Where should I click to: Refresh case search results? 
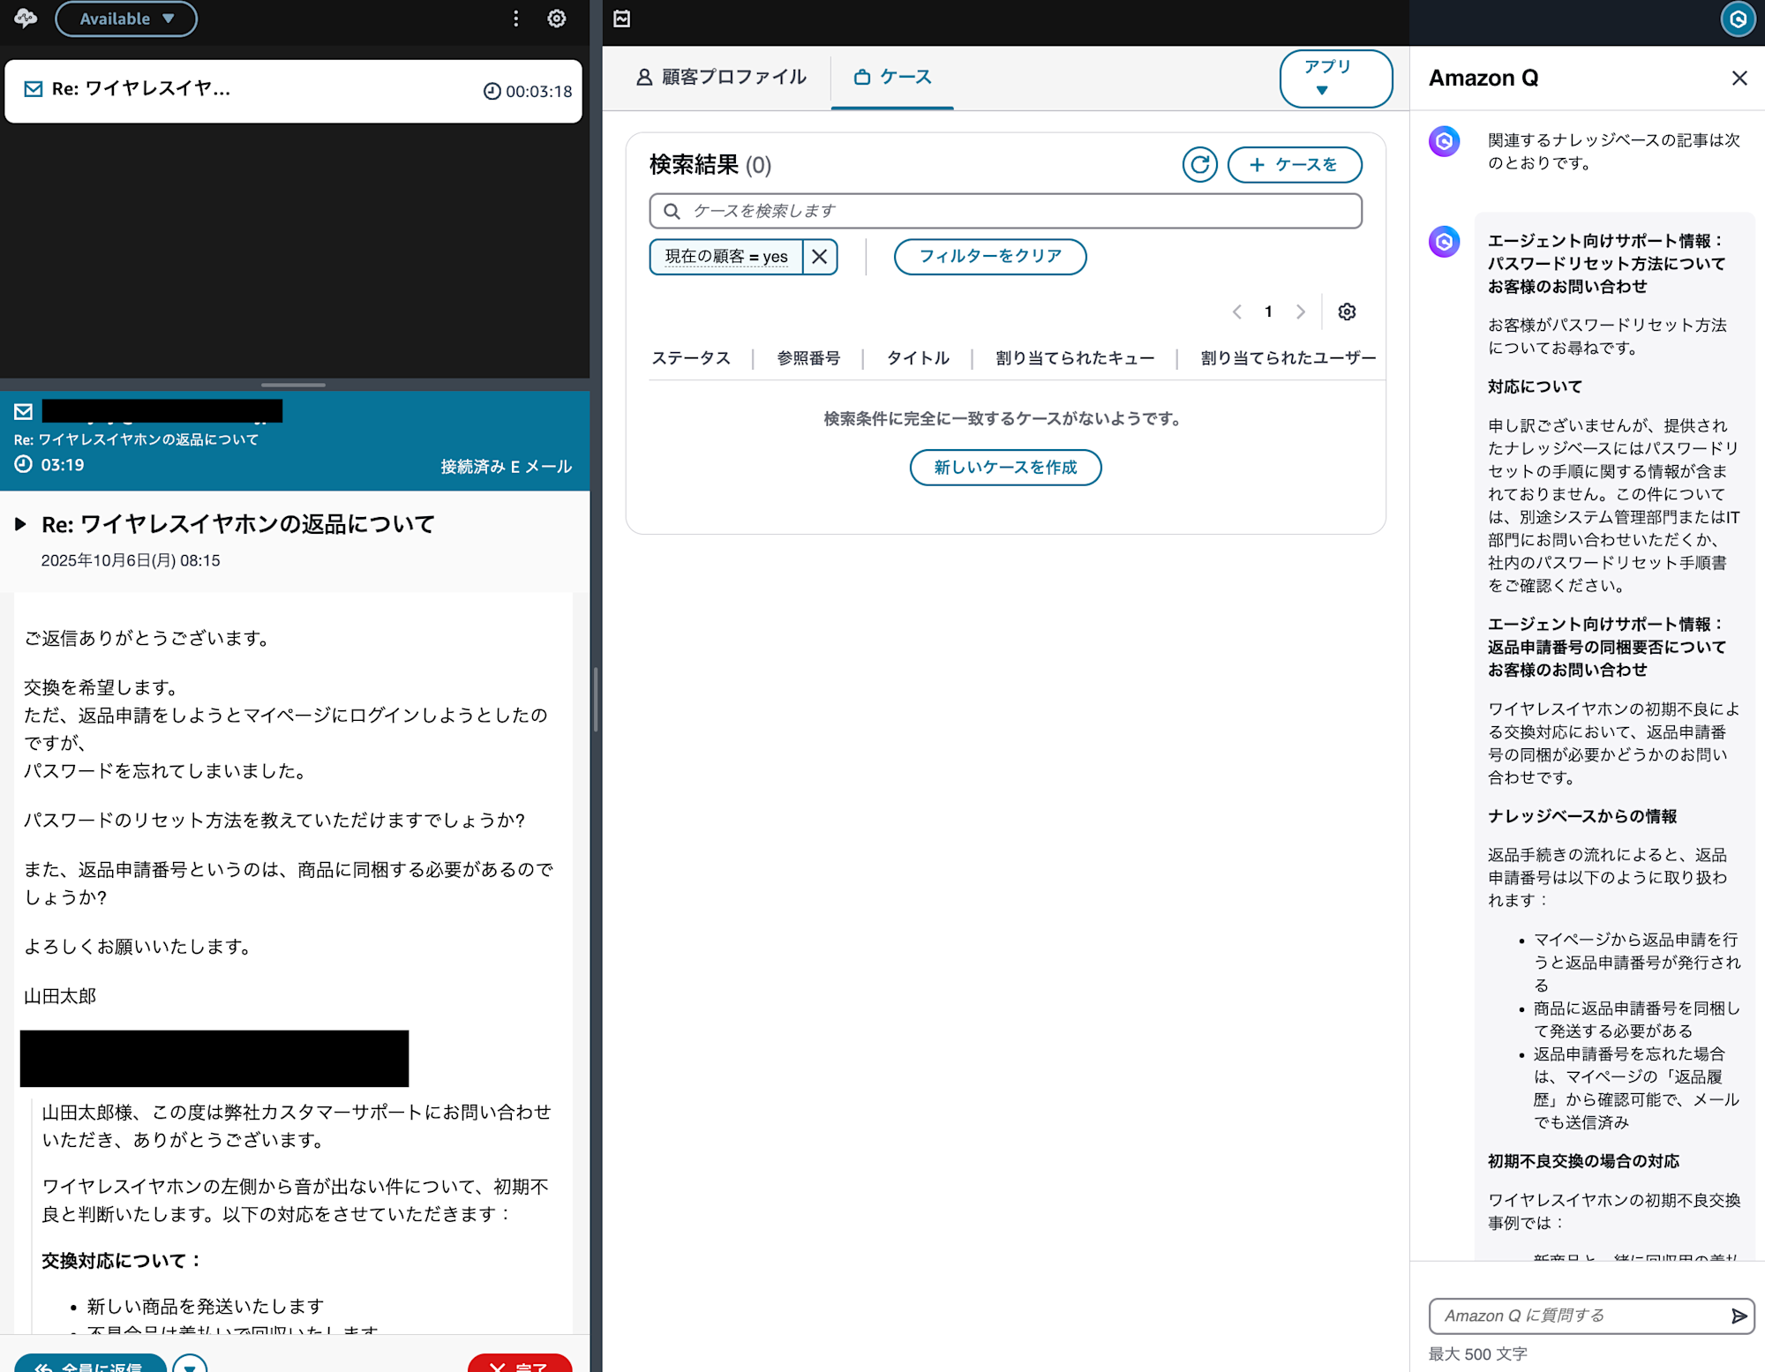(1199, 165)
